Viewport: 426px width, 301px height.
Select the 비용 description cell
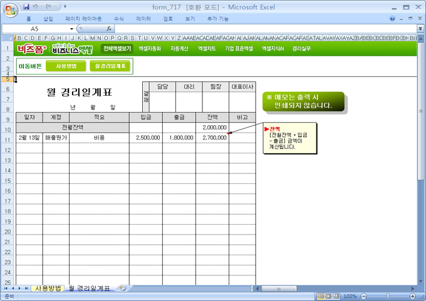pos(99,138)
